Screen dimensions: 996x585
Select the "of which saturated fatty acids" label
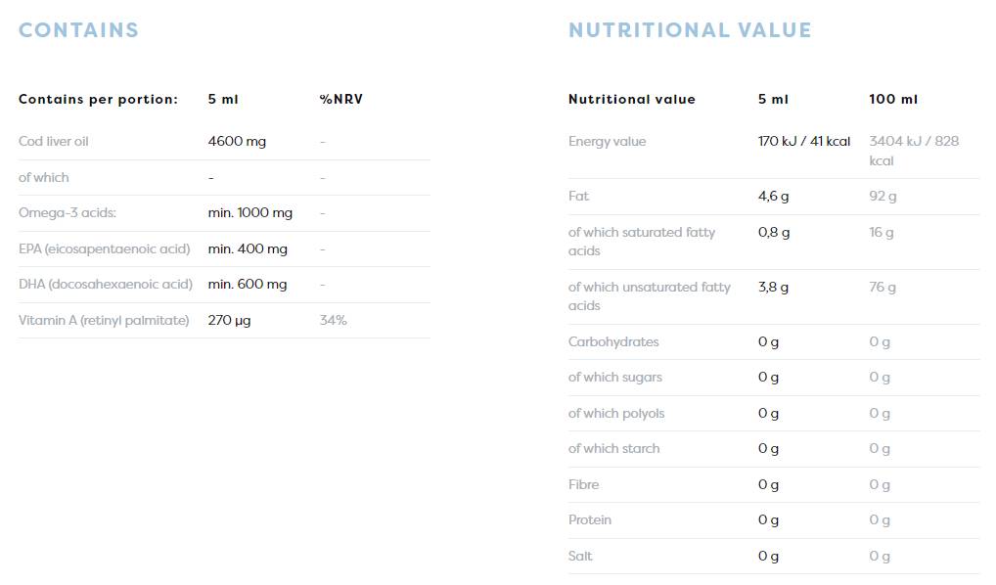pos(642,242)
